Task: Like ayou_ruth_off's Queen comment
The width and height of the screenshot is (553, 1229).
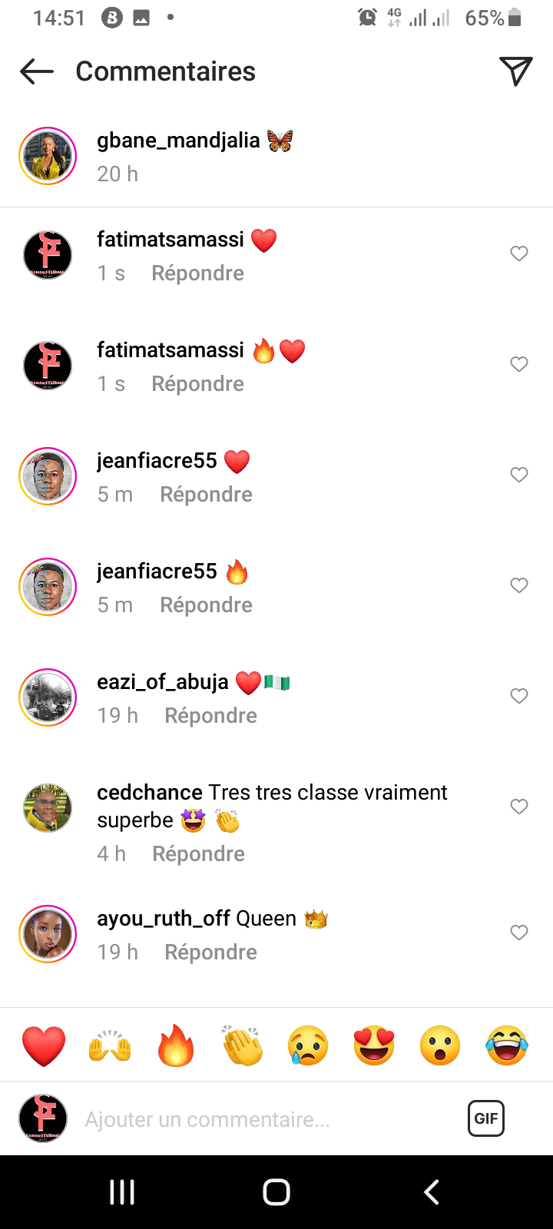Action: click(519, 933)
